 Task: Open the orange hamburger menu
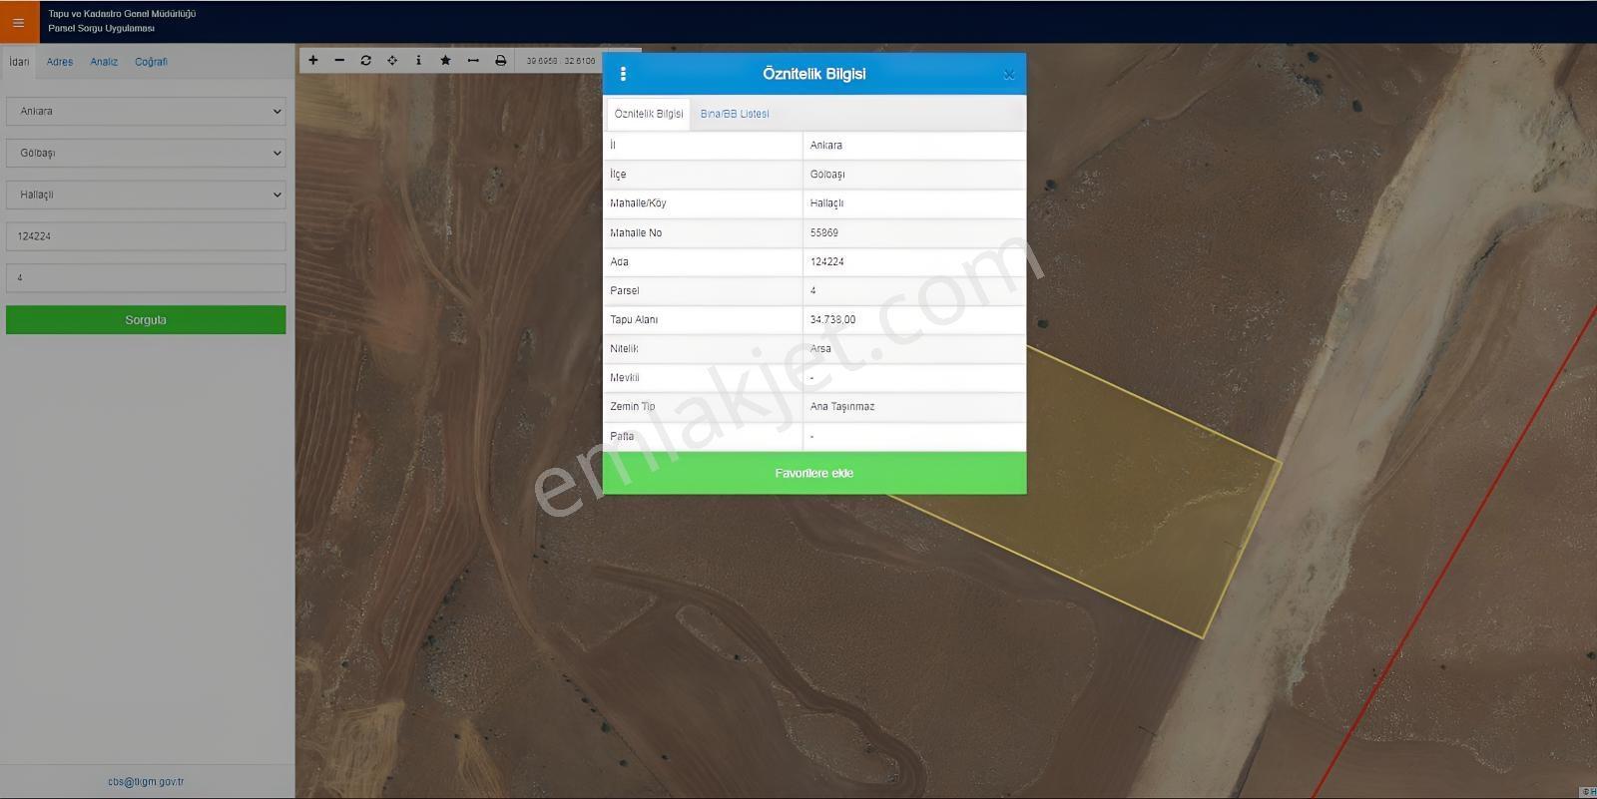[19, 22]
